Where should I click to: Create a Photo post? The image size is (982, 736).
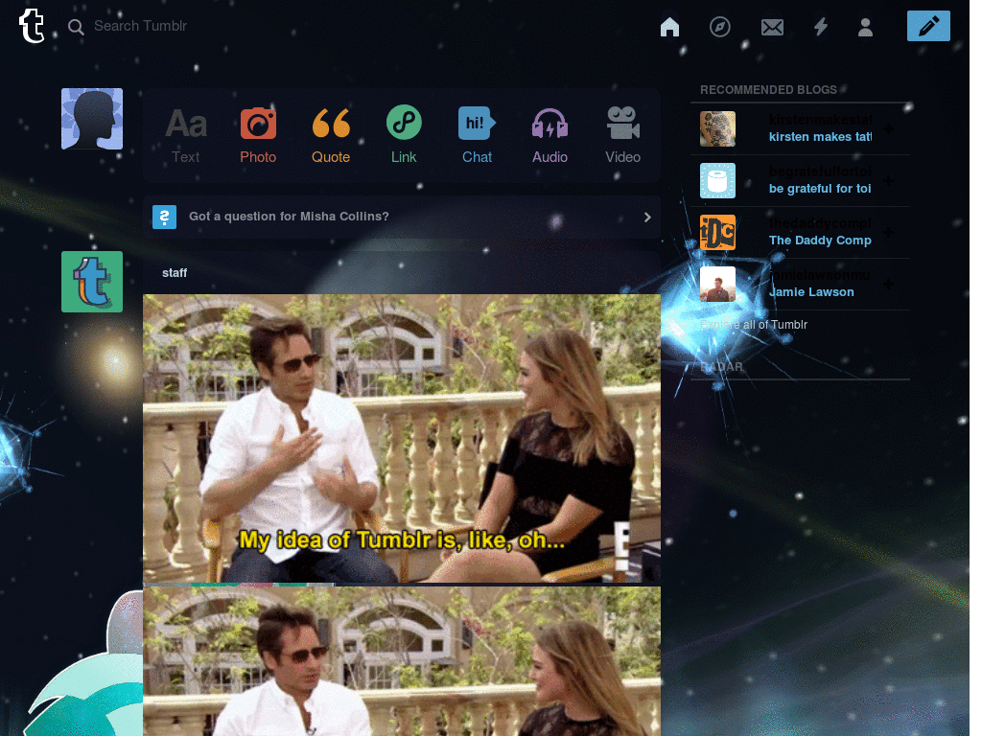click(258, 136)
